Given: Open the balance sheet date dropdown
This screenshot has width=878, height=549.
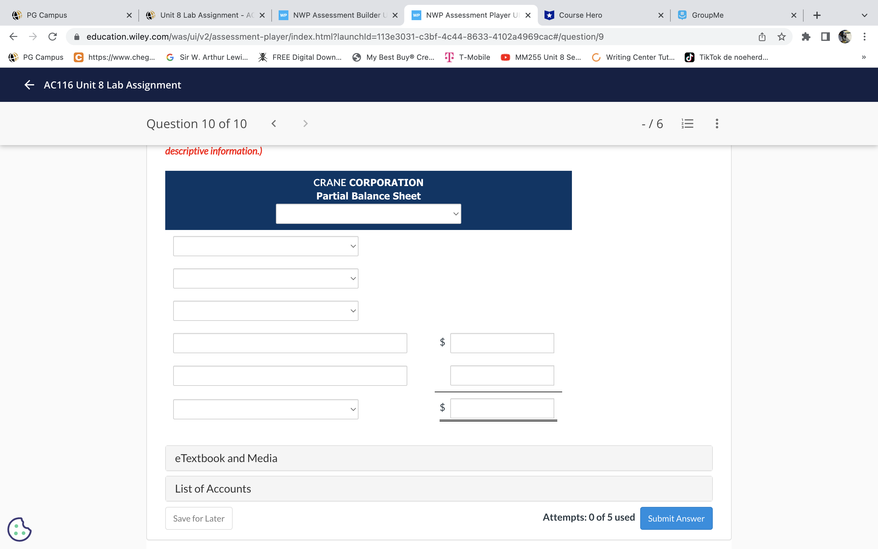Looking at the screenshot, I should point(368,214).
